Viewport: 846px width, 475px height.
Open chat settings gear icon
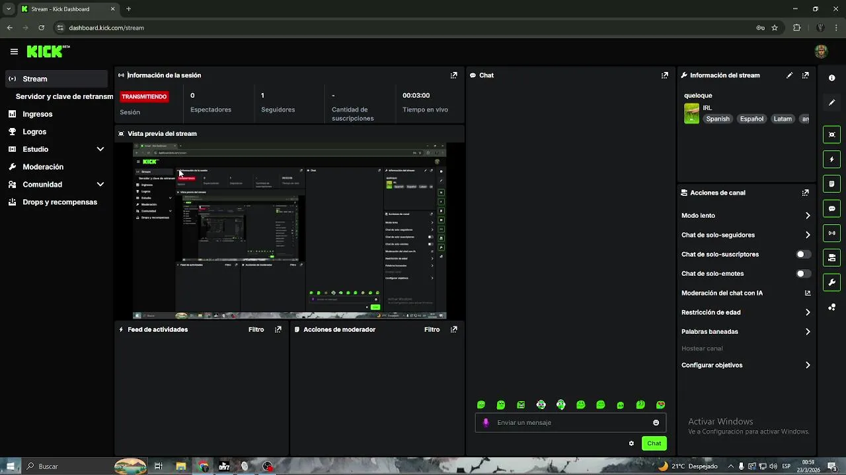pyautogui.click(x=631, y=443)
